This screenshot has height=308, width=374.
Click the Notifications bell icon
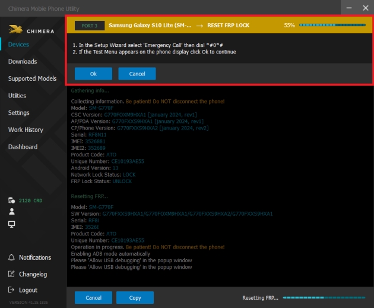(11, 257)
